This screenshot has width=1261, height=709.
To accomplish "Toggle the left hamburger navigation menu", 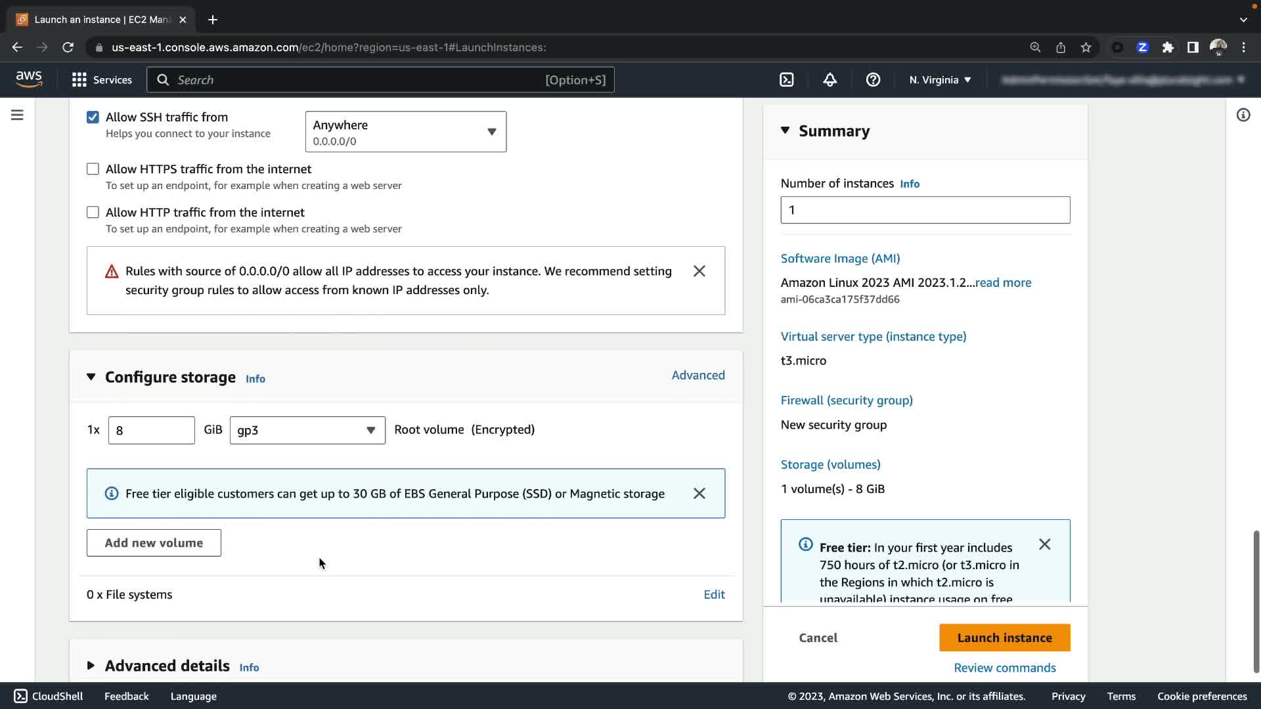I will pyautogui.click(x=18, y=116).
